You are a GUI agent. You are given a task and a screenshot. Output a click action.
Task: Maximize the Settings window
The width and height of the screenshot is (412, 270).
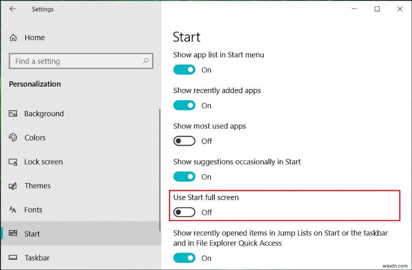[377, 9]
